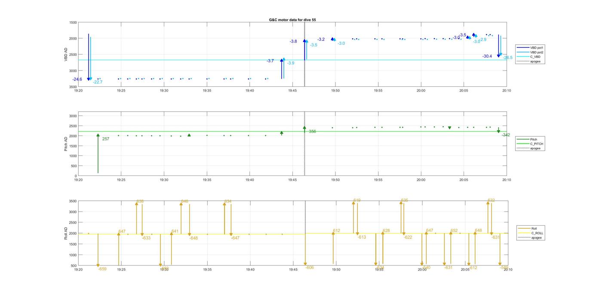Click the -659 data label in Roll plot

(102, 269)
